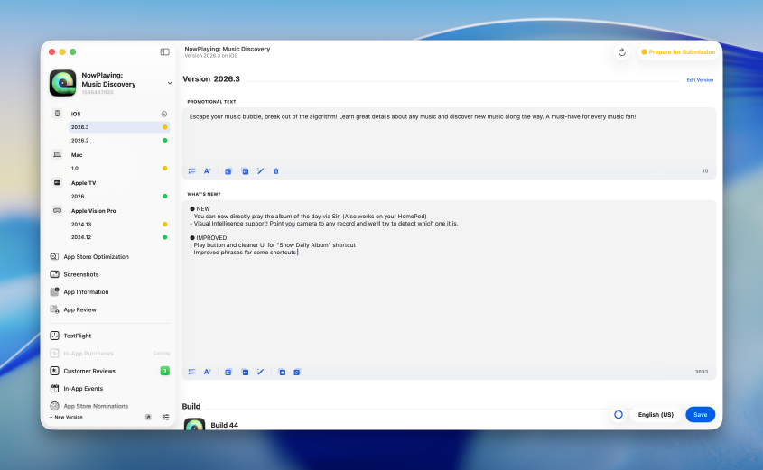Click the export arrow icon beside New Version

tap(148, 417)
